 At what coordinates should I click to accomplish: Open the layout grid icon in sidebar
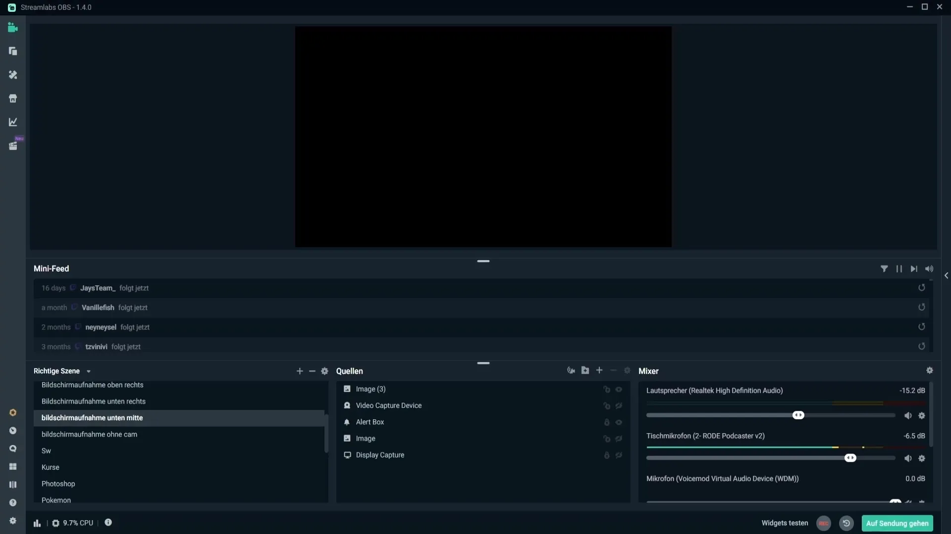click(13, 467)
